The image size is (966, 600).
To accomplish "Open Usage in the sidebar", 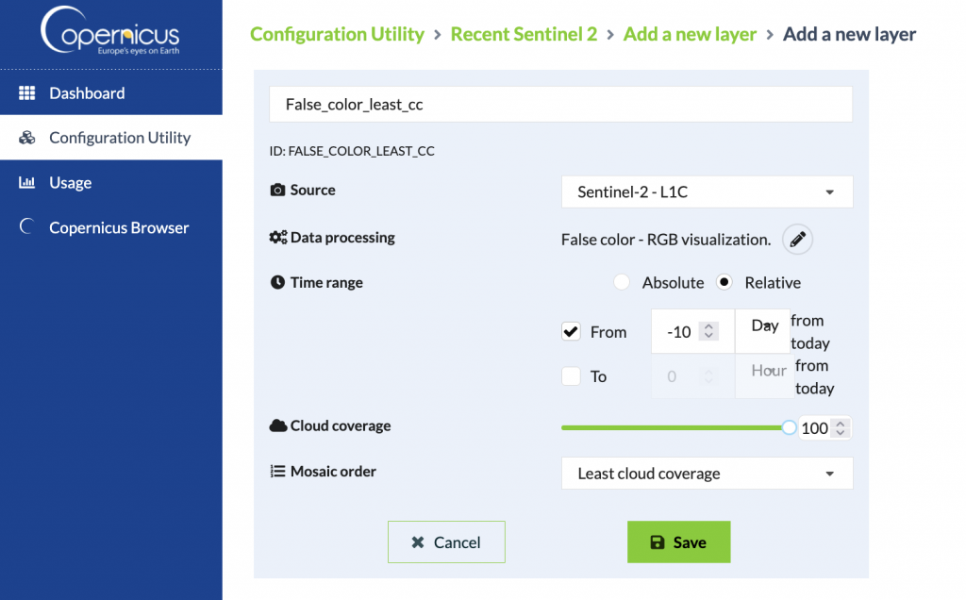I will click(x=71, y=183).
